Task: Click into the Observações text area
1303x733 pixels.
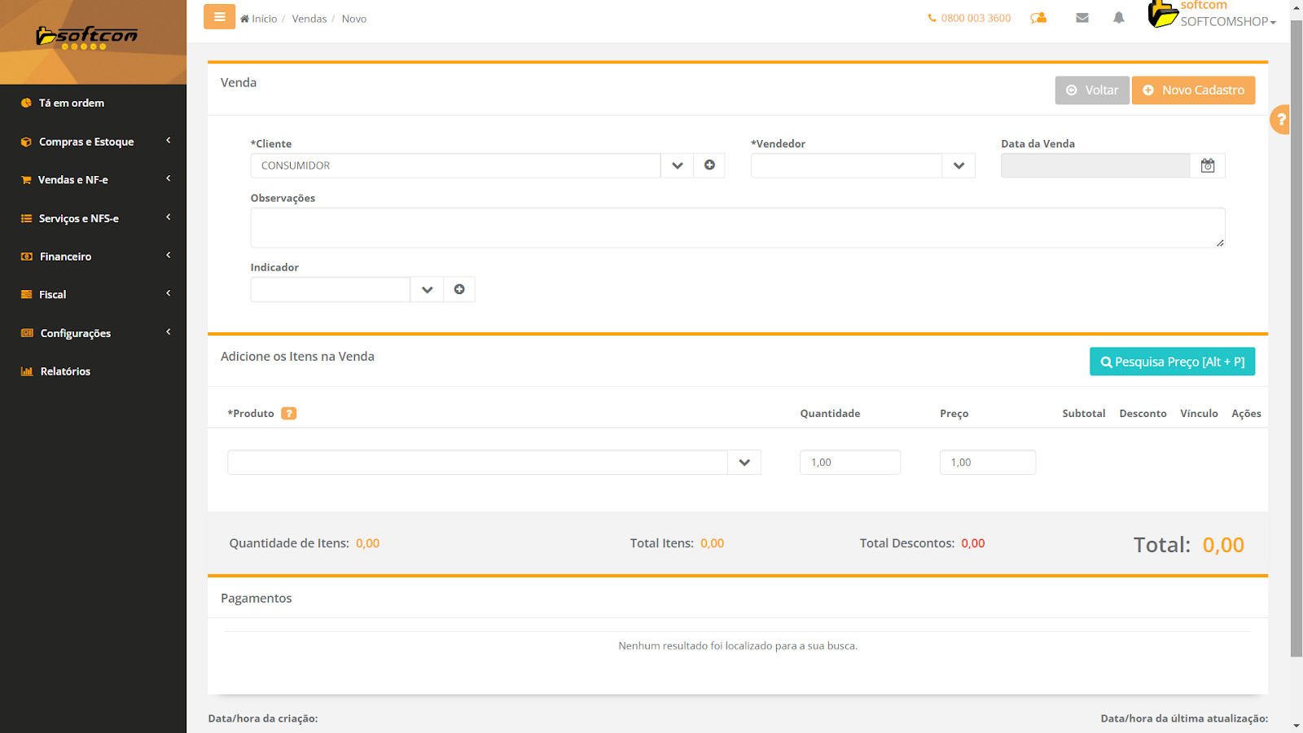Action: pyautogui.click(x=737, y=228)
